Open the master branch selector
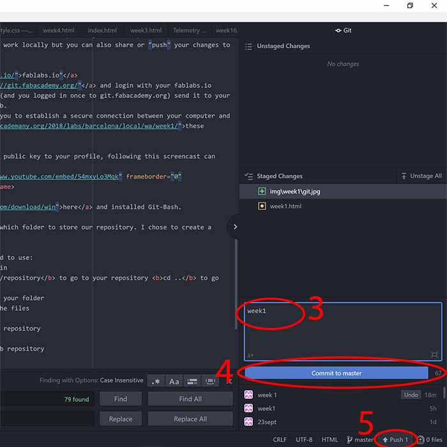Viewport: 447px width, 447px height. (x=360, y=439)
